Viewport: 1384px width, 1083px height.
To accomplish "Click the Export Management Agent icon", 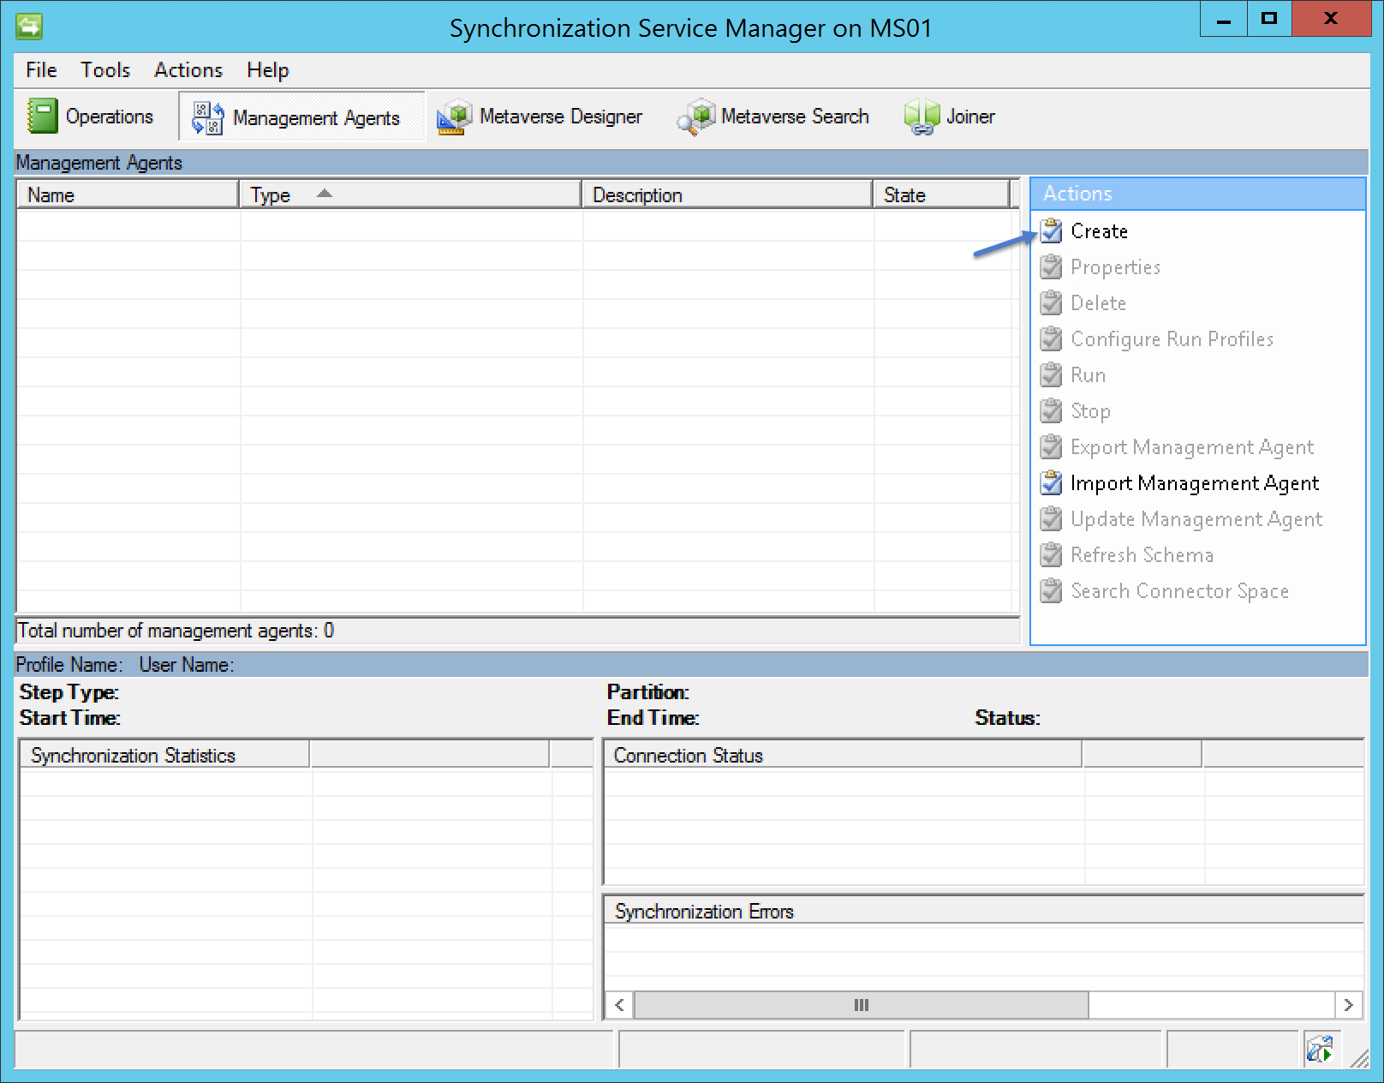I will tap(1051, 446).
